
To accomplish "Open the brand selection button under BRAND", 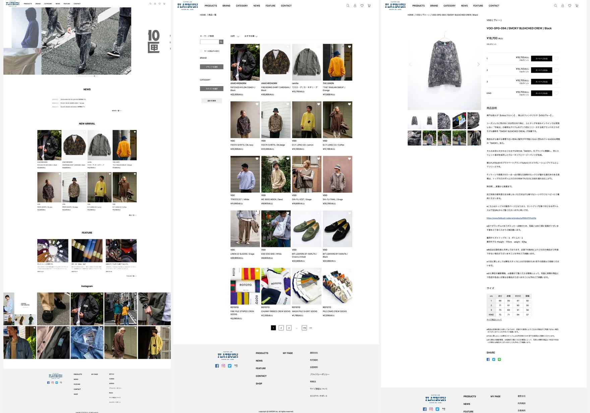I will (x=212, y=67).
